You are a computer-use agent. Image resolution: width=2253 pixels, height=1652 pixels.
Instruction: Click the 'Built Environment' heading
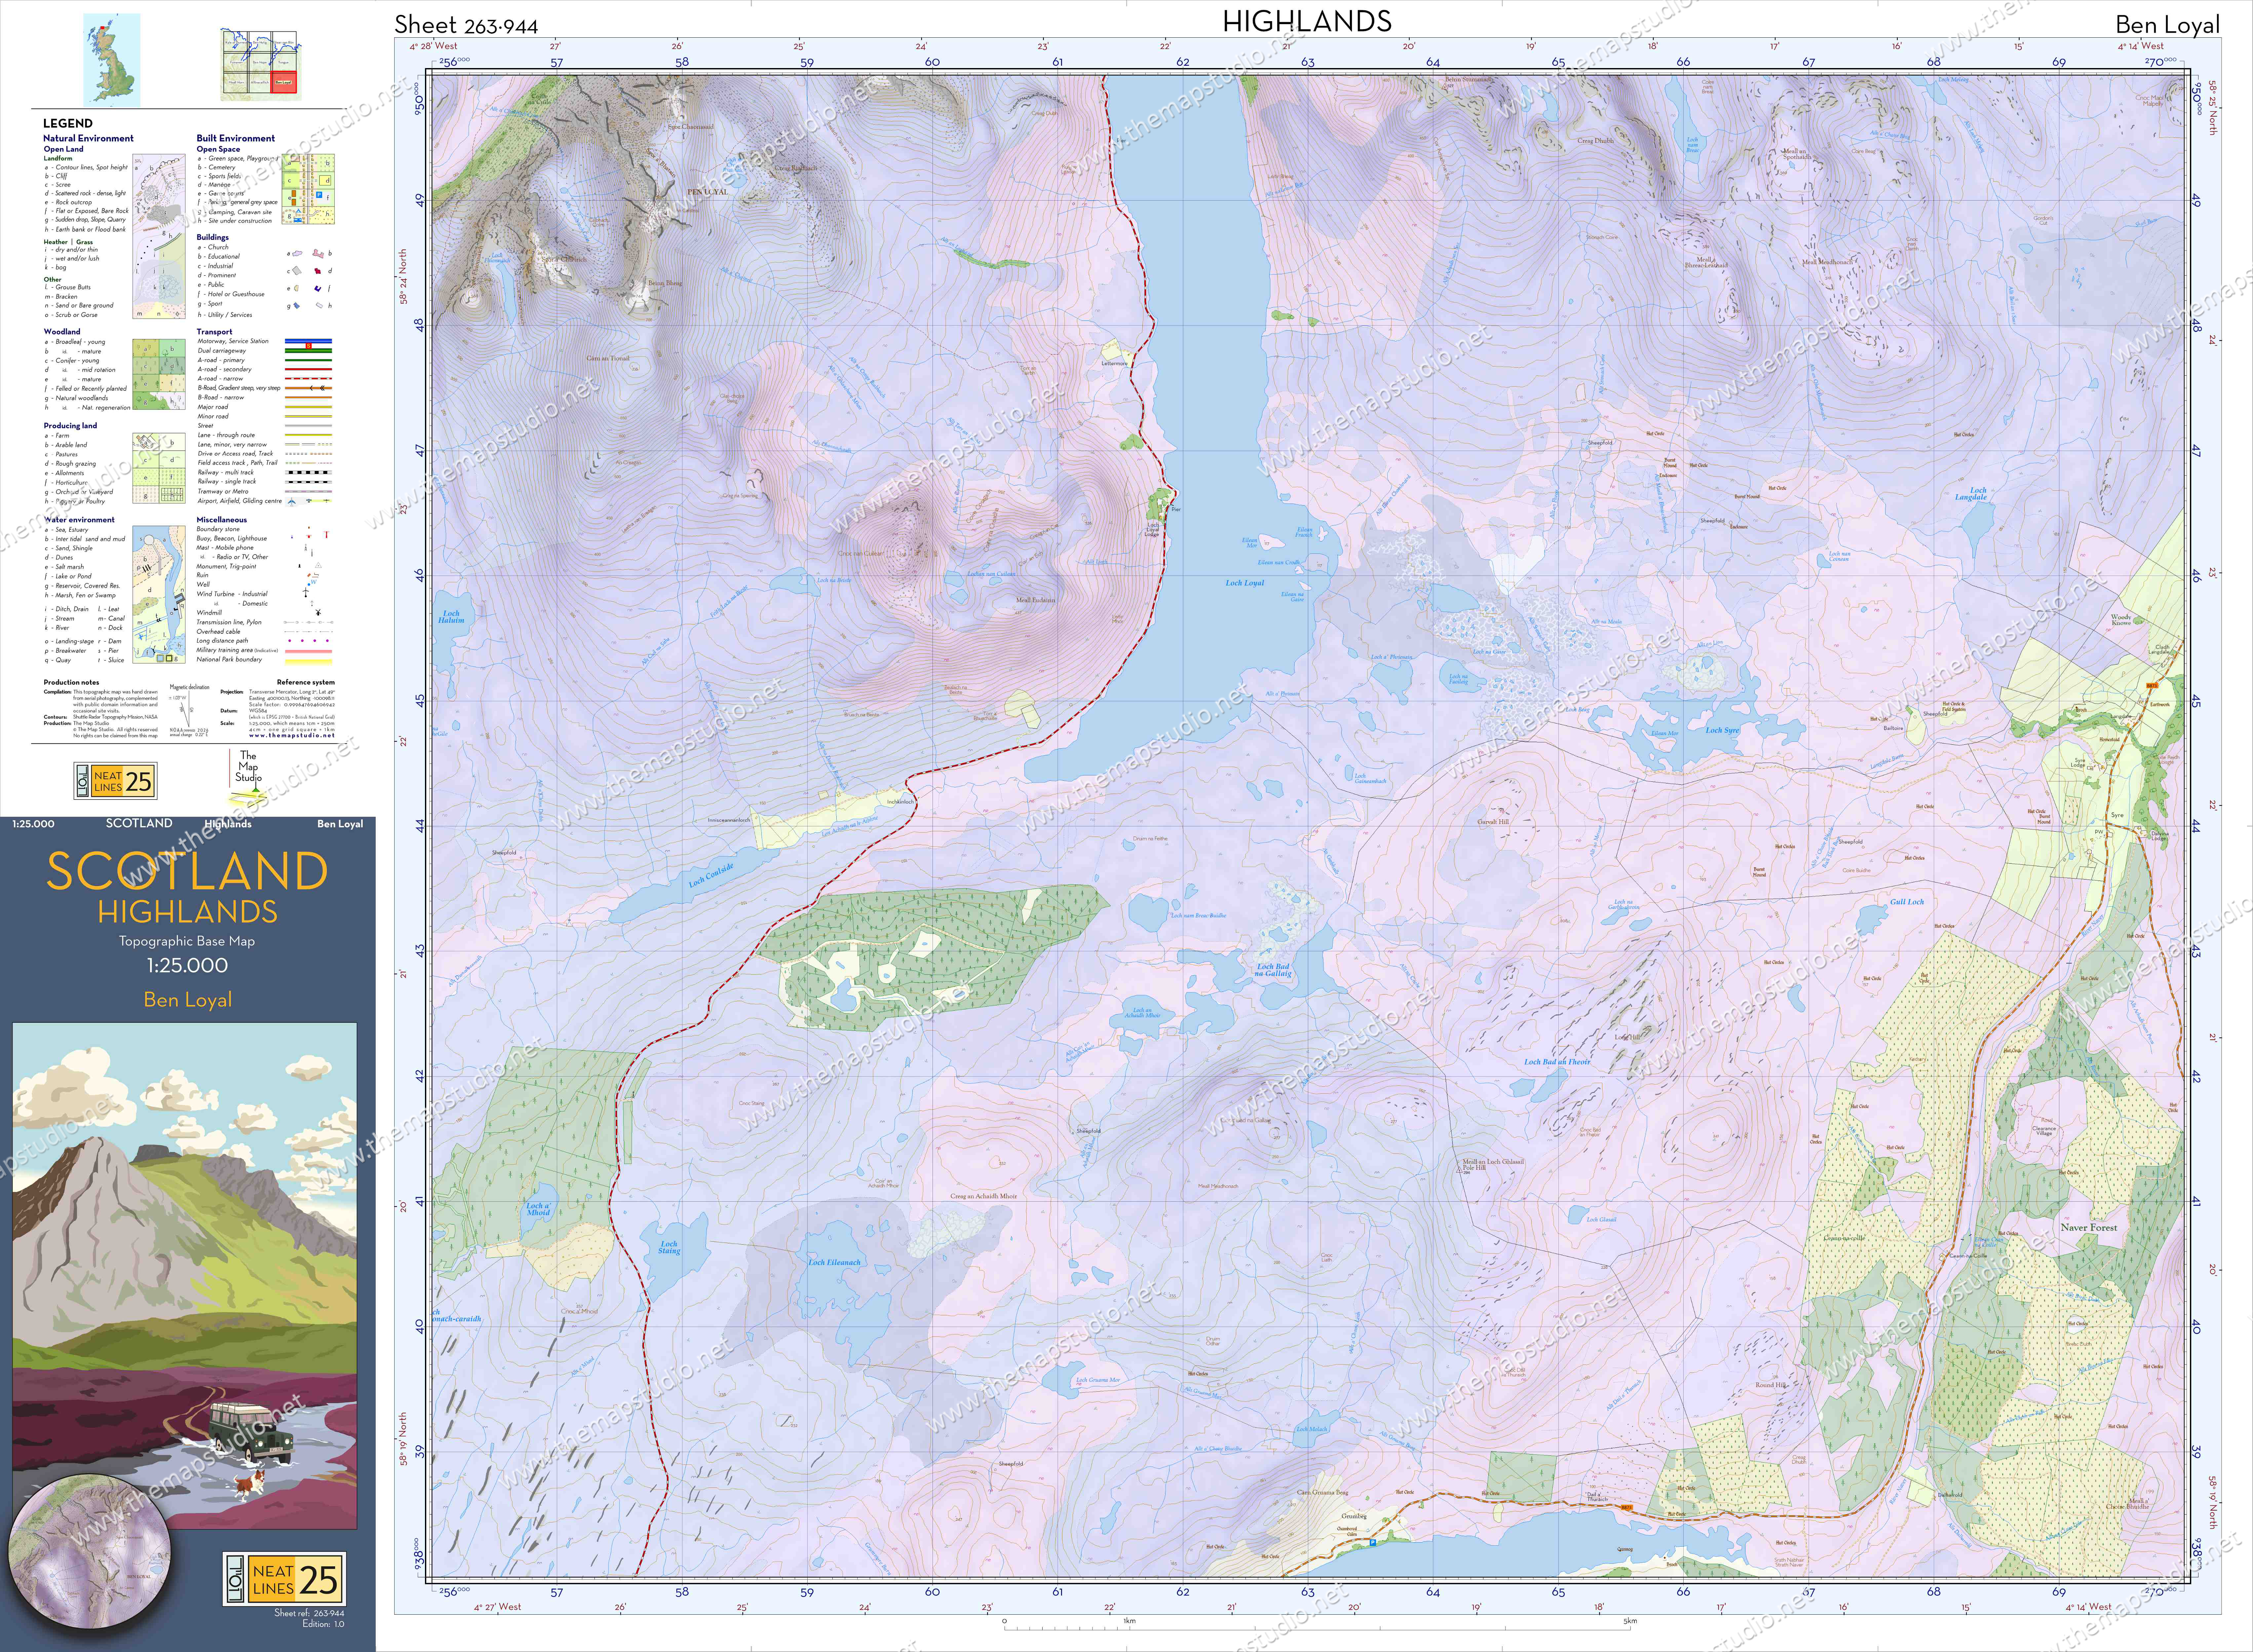(236, 138)
